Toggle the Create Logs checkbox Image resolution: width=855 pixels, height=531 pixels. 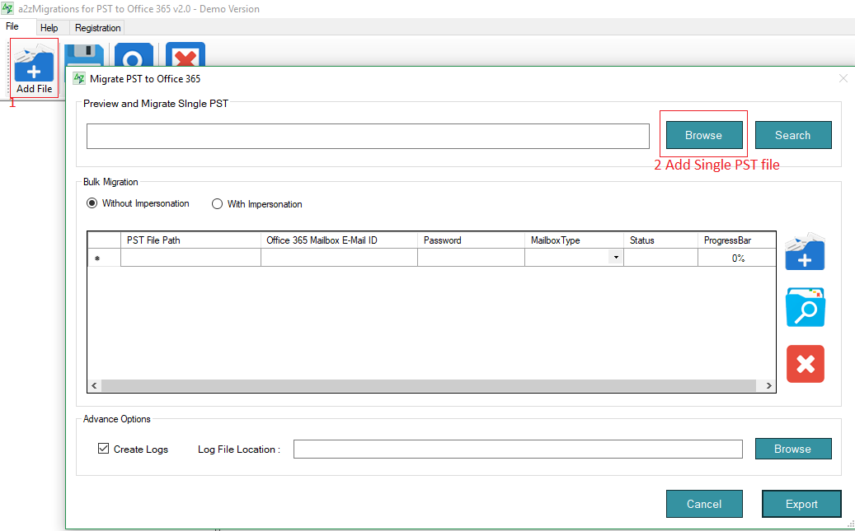click(x=103, y=449)
